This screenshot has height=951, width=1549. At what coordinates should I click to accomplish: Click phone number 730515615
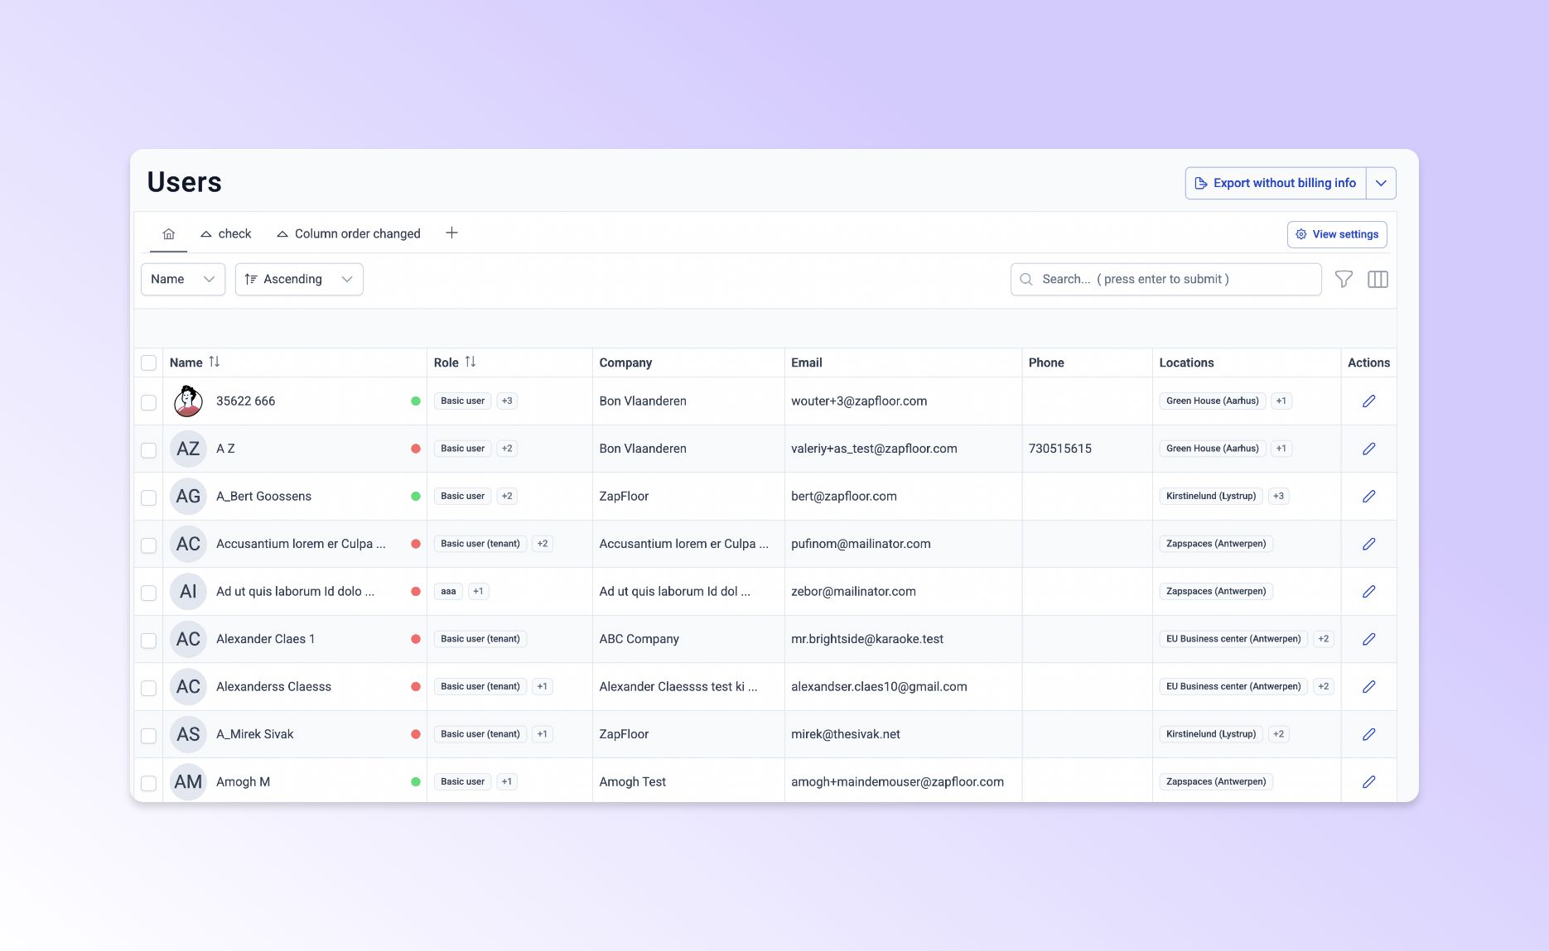click(x=1060, y=449)
